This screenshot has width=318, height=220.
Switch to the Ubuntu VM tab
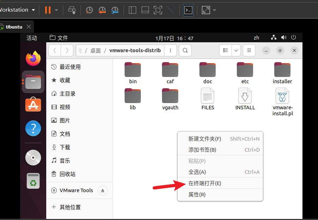tap(14, 27)
